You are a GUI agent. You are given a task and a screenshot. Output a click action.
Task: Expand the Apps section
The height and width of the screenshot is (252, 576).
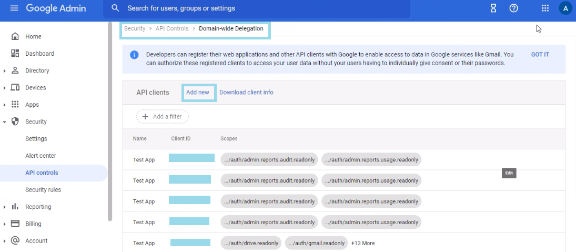click(5, 105)
